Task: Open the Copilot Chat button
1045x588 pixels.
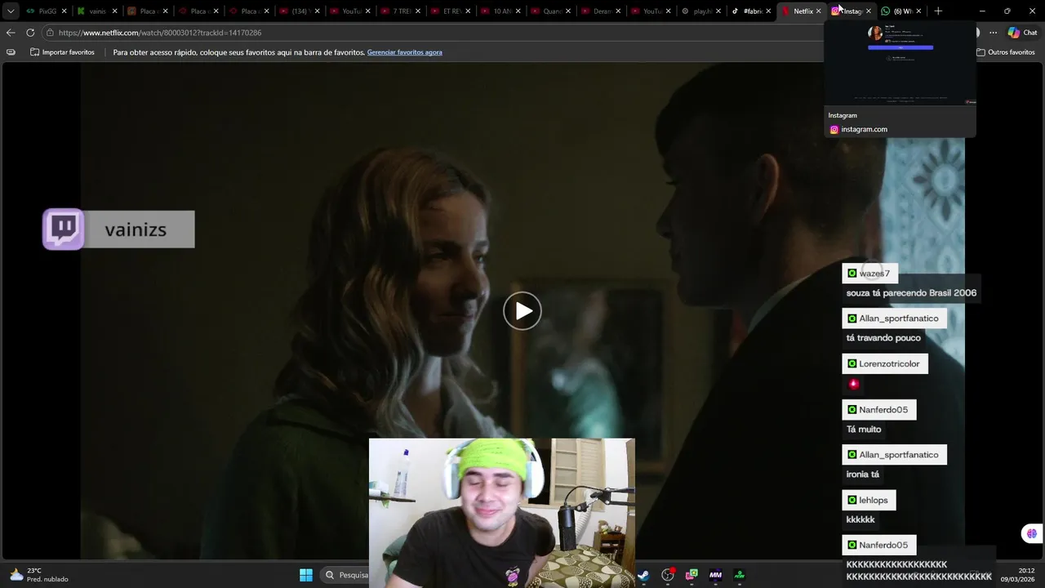Action: tap(1022, 33)
